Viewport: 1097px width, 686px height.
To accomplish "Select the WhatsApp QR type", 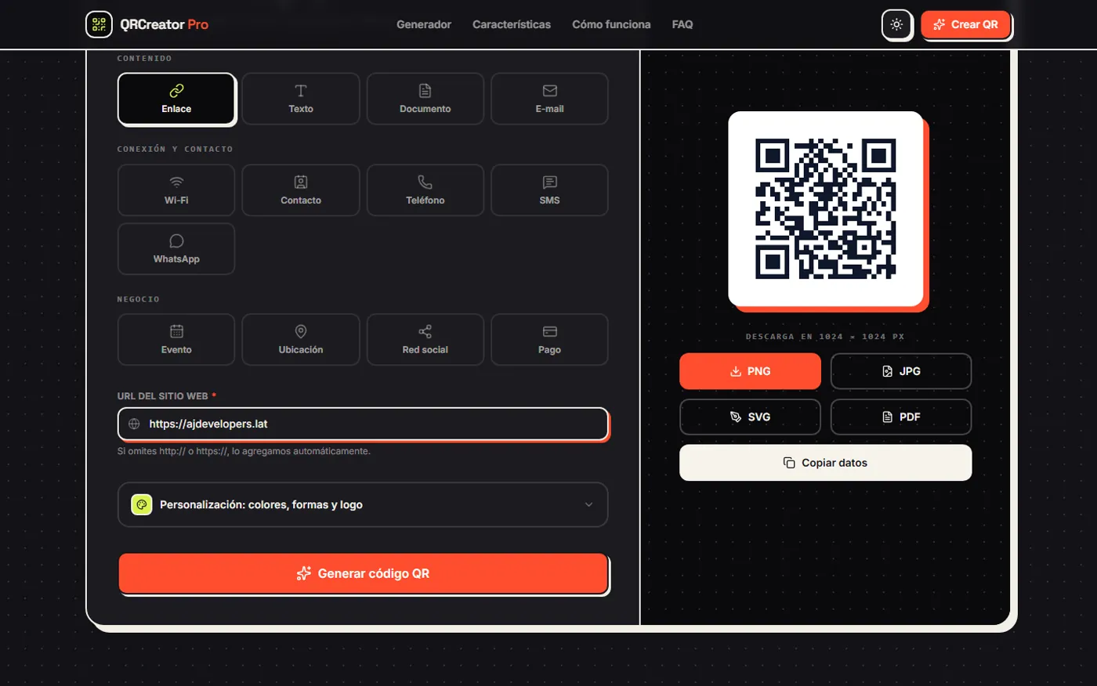I will [176, 249].
